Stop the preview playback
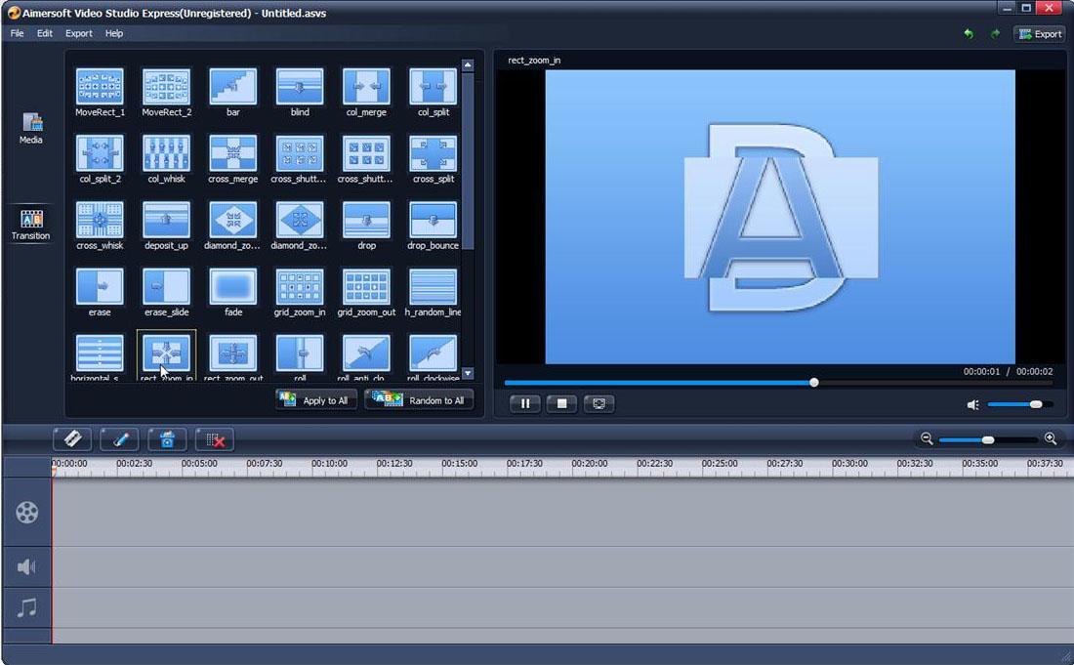This screenshot has width=1074, height=665. (561, 403)
